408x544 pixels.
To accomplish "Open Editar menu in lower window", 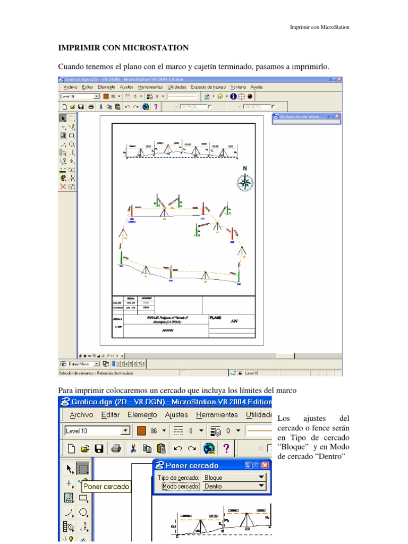I will (110, 414).
